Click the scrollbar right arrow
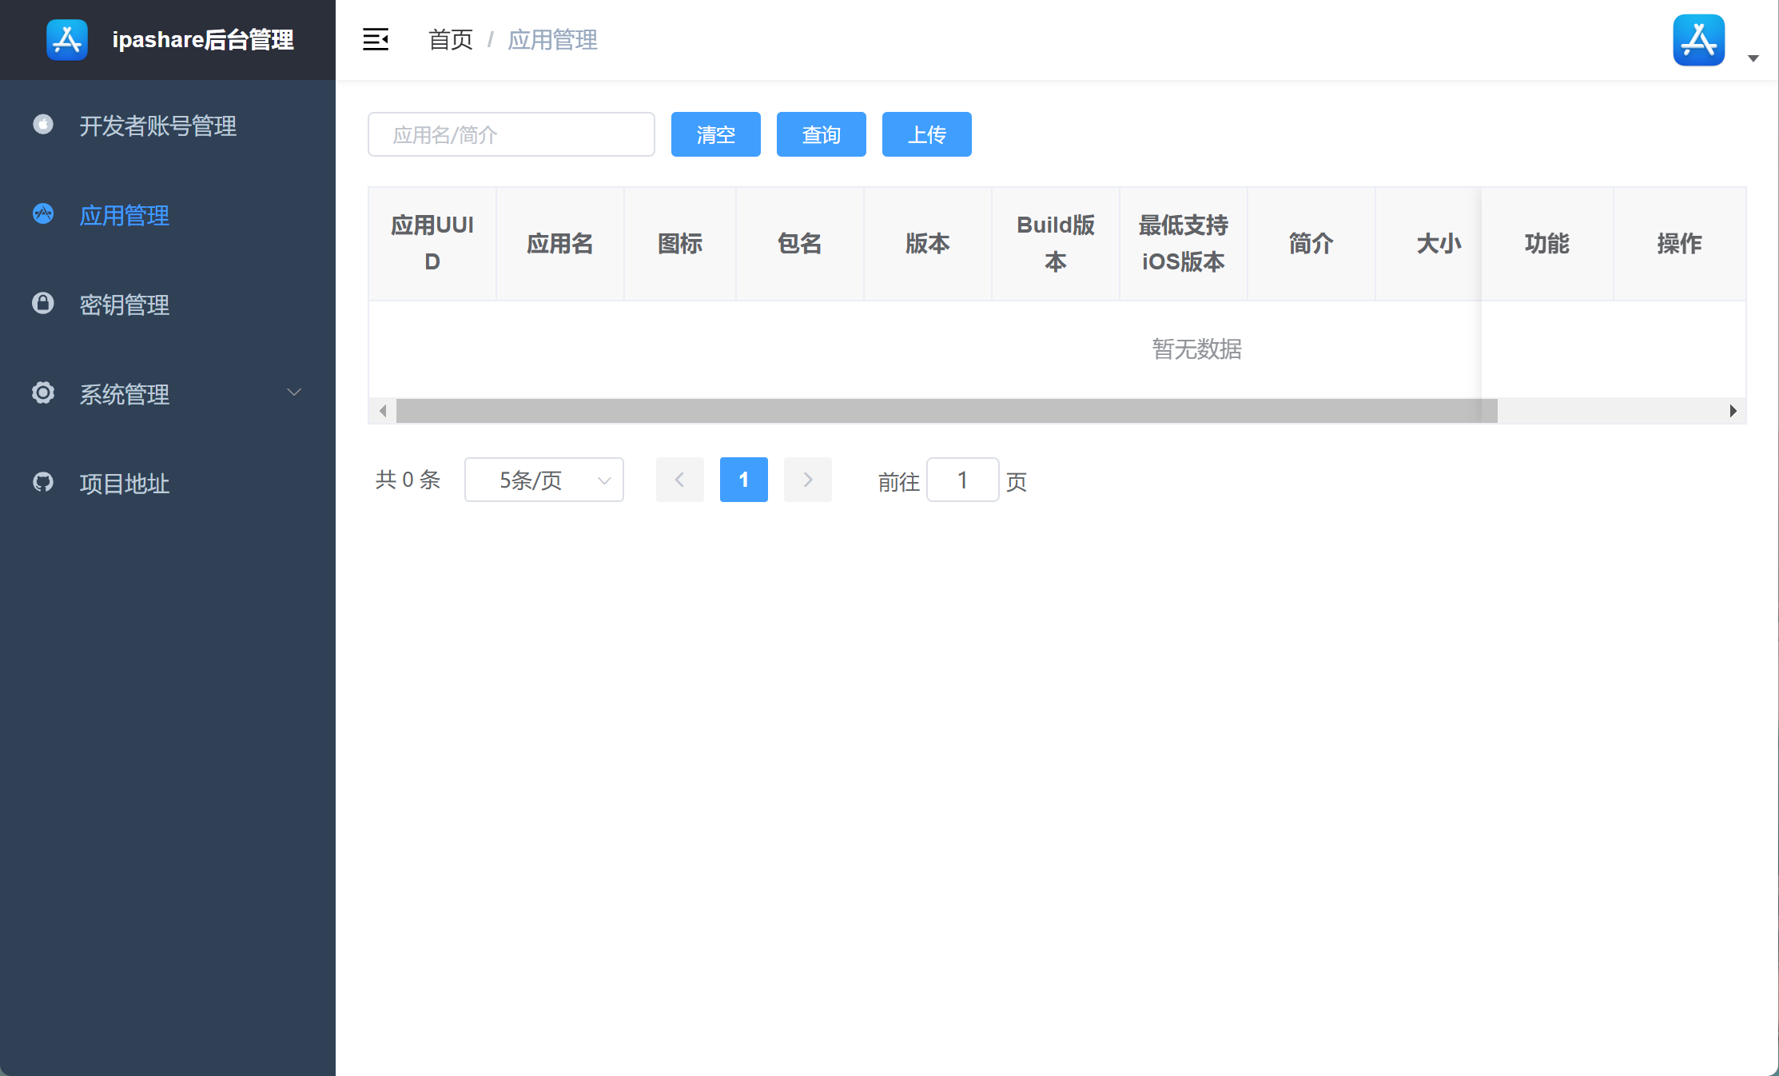 (1733, 411)
